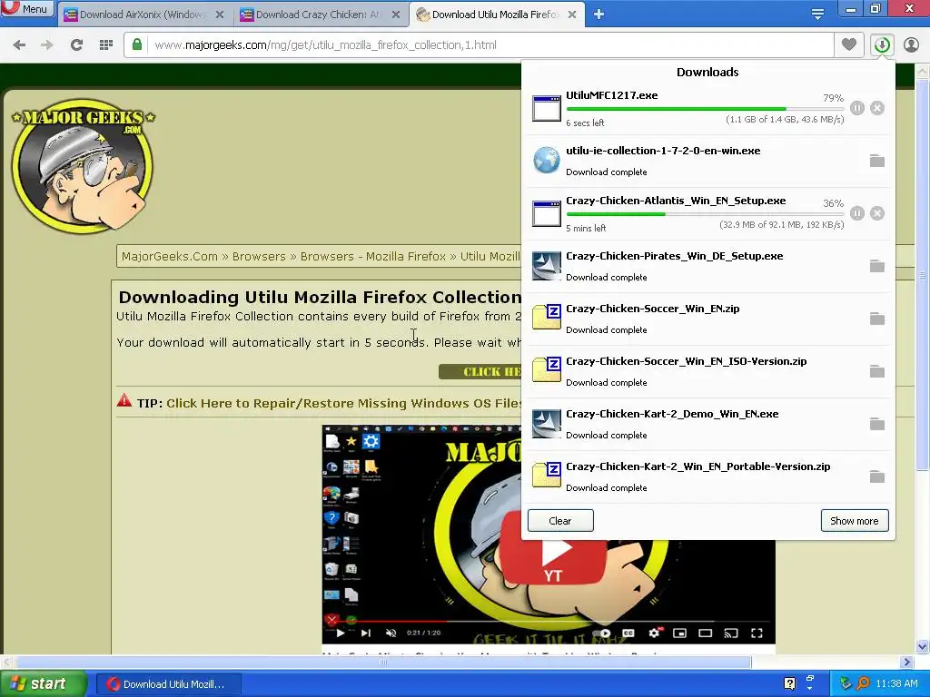Show utilu-ie-collection file in folder
Image resolution: width=930 pixels, height=697 pixels.
pos(877,161)
